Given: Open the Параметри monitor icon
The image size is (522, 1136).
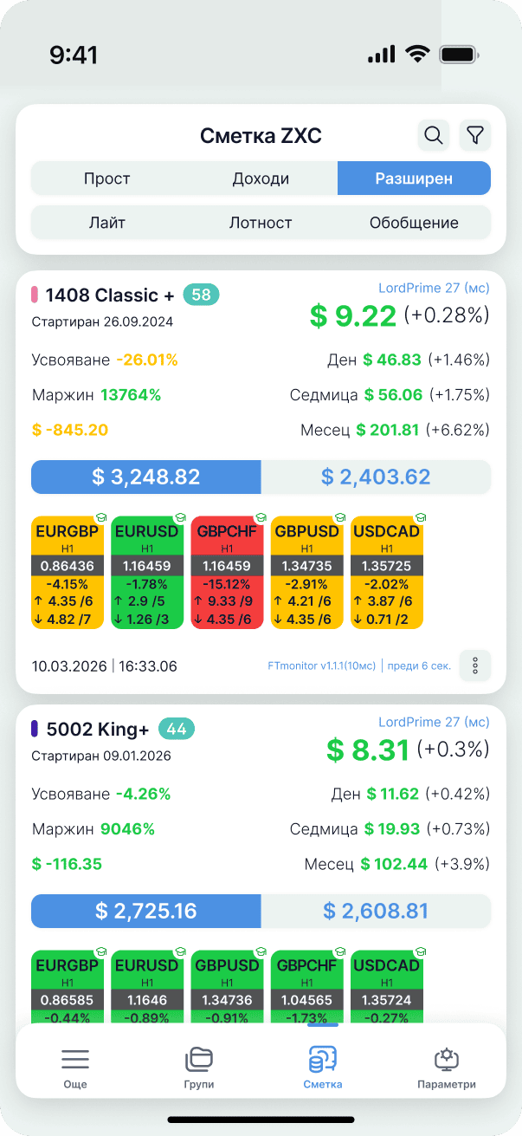Looking at the screenshot, I should point(447,1059).
